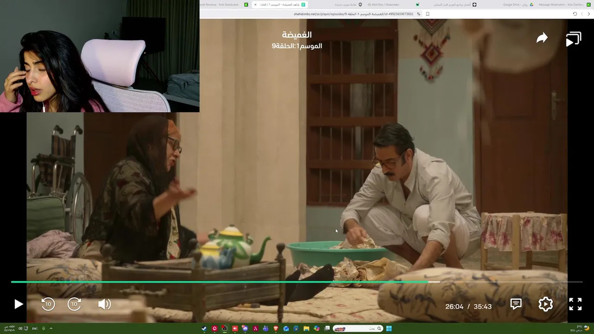Open the Mail app from the taskbar

click(286, 328)
